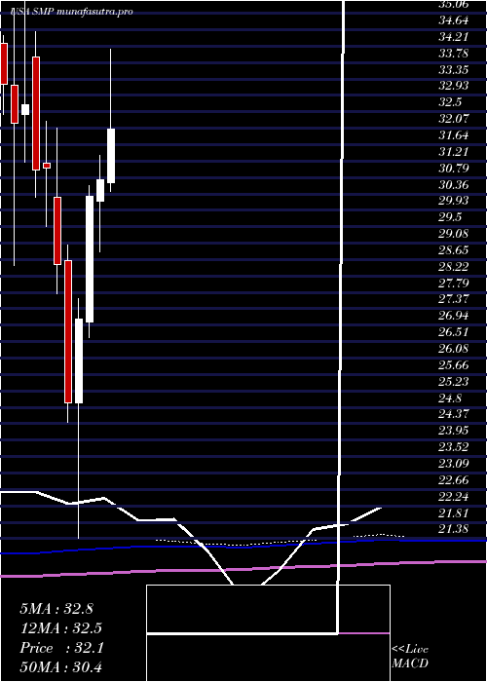Screen dimensions: 487x682
Task: Click the 32.07 price axis label
Action: pyautogui.click(x=454, y=119)
